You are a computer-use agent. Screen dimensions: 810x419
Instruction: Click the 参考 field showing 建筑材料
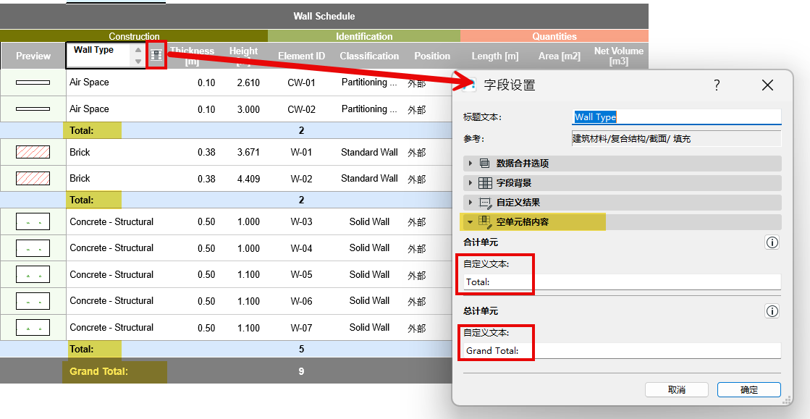point(677,138)
